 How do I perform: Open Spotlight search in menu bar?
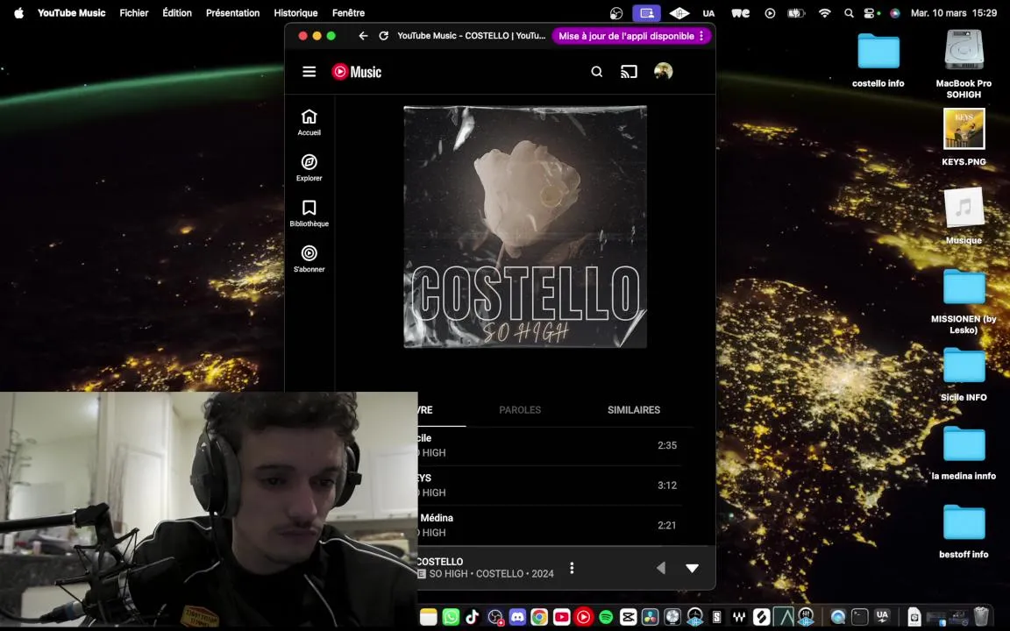849,13
